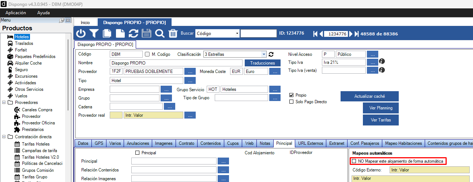Click the Ver Tarifas button
The image size is (473, 182).
382,120
